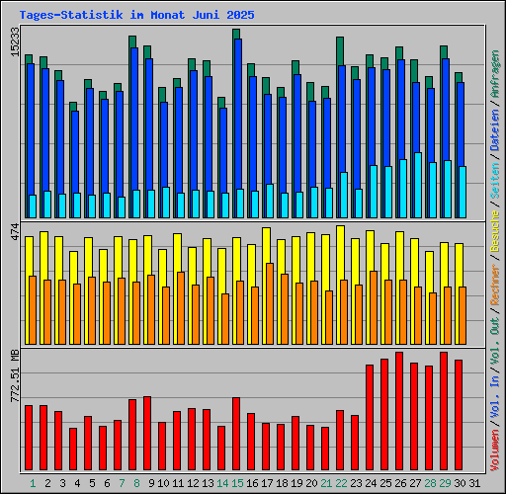Click green day label 8

[136, 483]
